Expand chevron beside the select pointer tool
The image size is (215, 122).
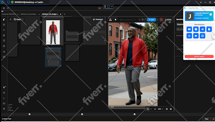[151, 109]
